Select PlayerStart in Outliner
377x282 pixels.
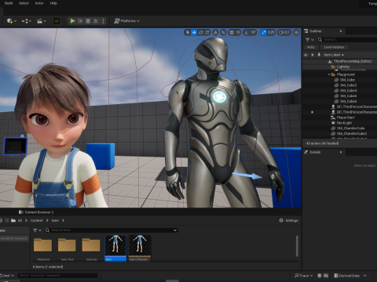[346, 117]
